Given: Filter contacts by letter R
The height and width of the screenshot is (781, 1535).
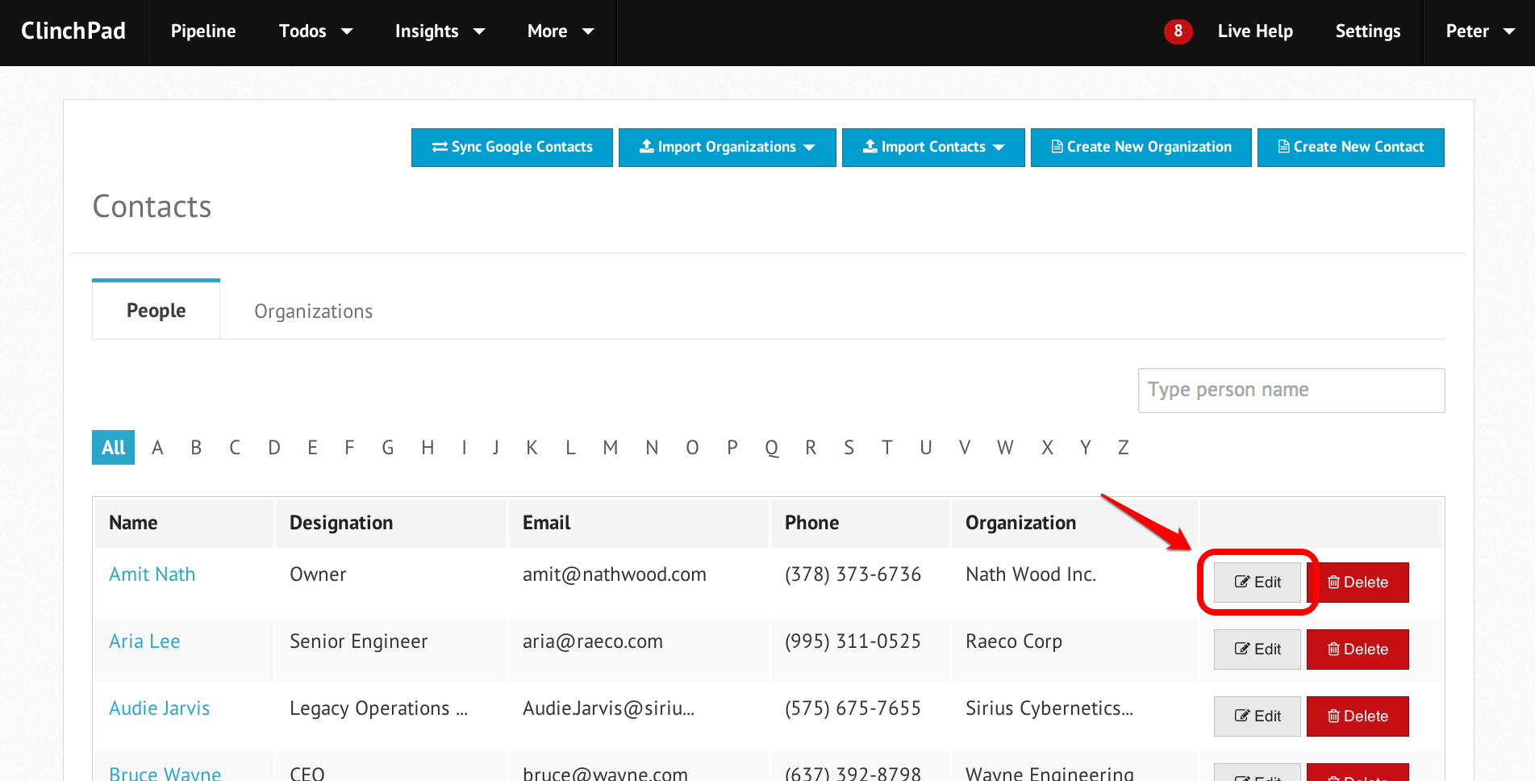Looking at the screenshot, I should [x=811, y=448].
